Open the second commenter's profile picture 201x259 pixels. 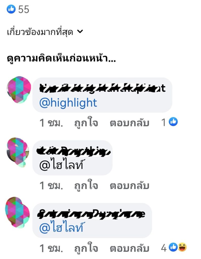[x=18, y=152]
